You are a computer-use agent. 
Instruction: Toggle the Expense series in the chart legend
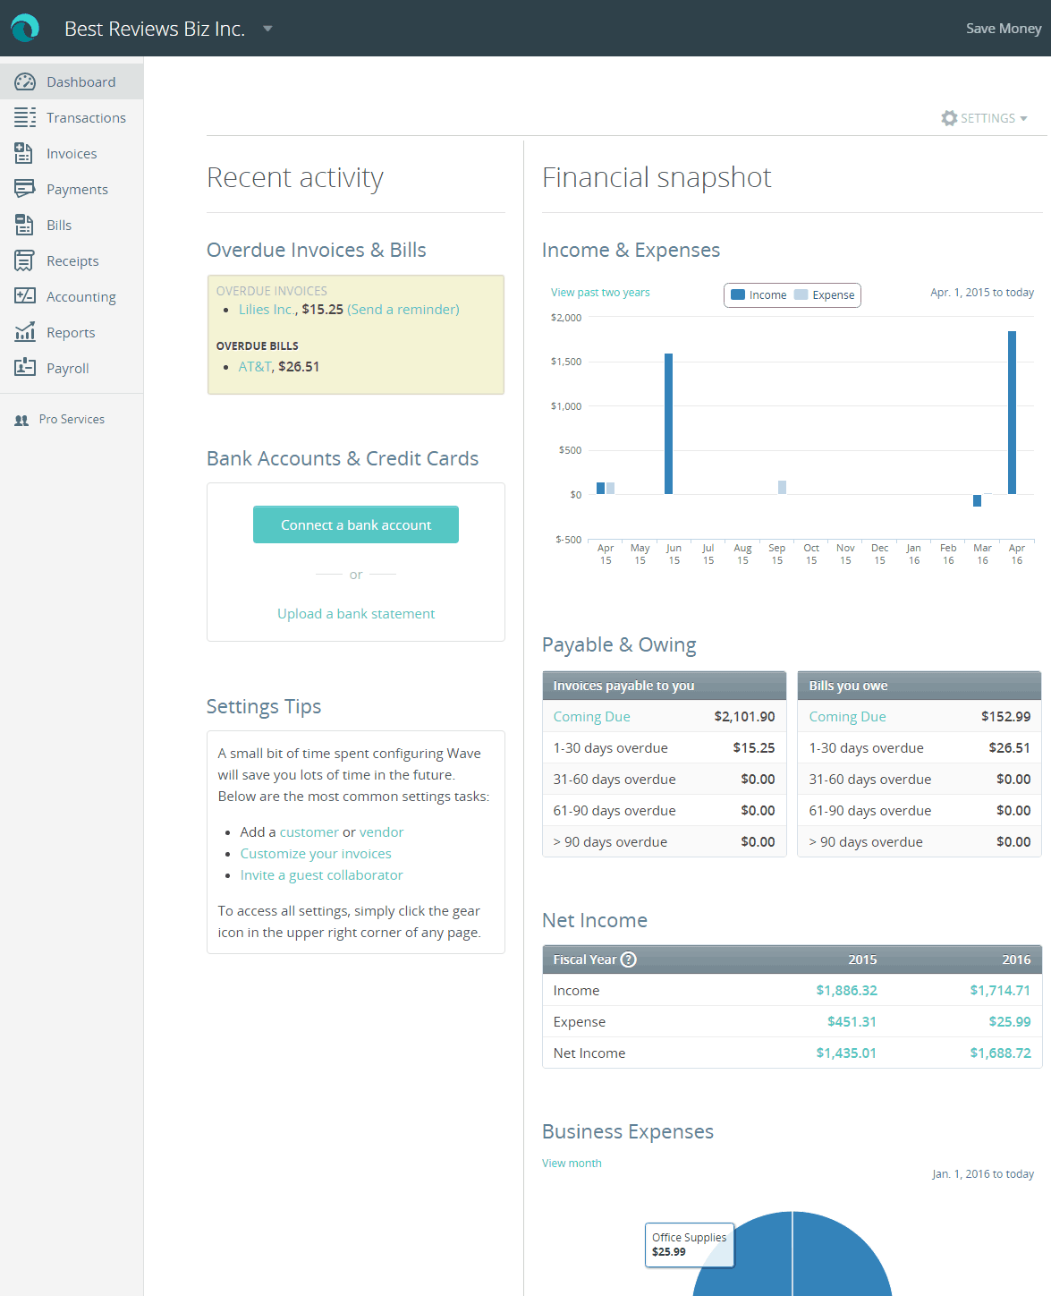[x=826, y=294]
